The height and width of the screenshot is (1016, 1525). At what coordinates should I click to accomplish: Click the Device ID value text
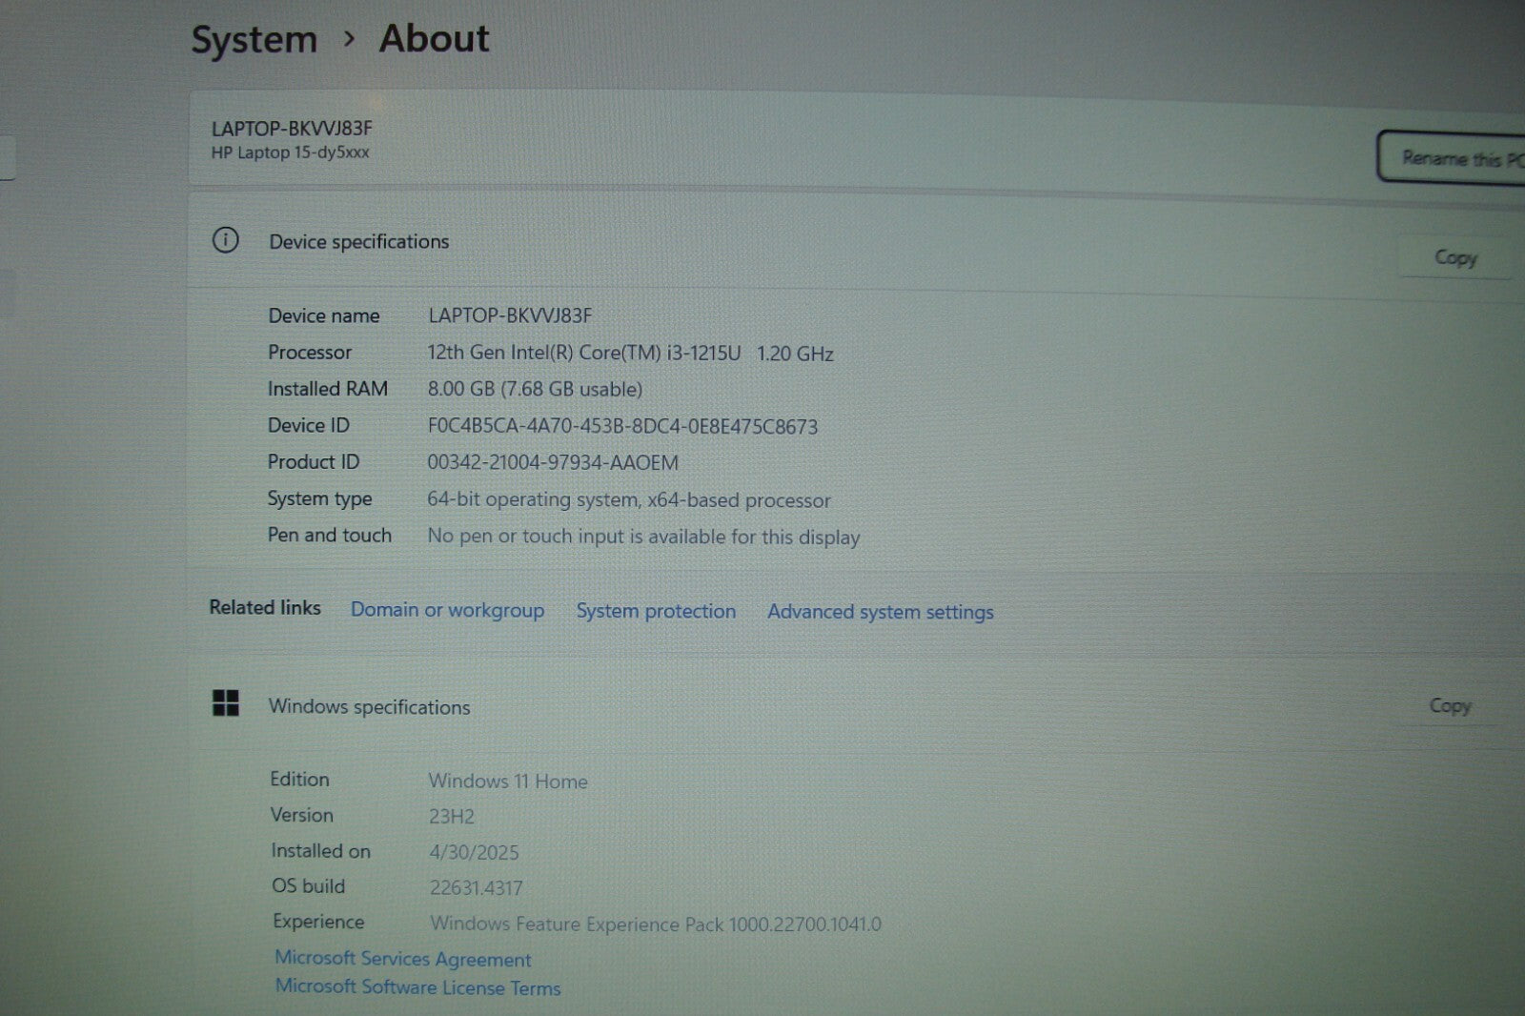point(622,426)
